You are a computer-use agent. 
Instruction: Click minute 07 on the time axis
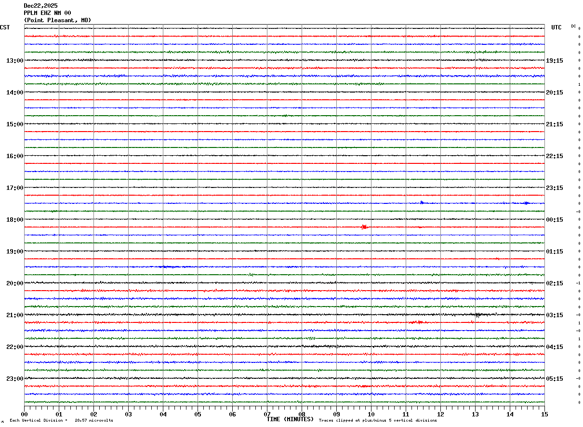(x=267, y=414)
